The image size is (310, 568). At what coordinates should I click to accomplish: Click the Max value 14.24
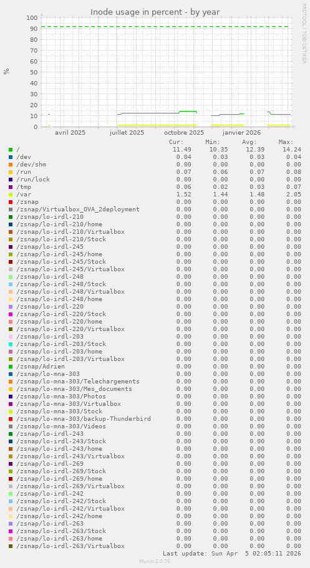click(292, 150)
